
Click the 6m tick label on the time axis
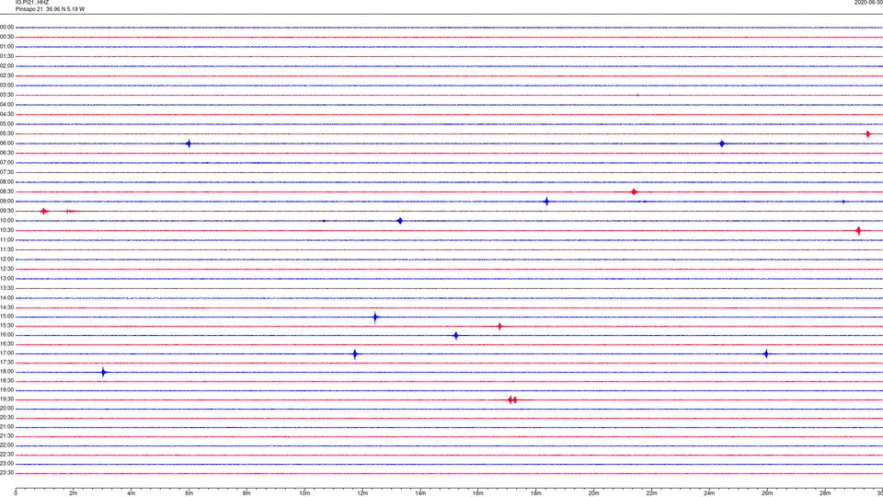tap(189, 493)
